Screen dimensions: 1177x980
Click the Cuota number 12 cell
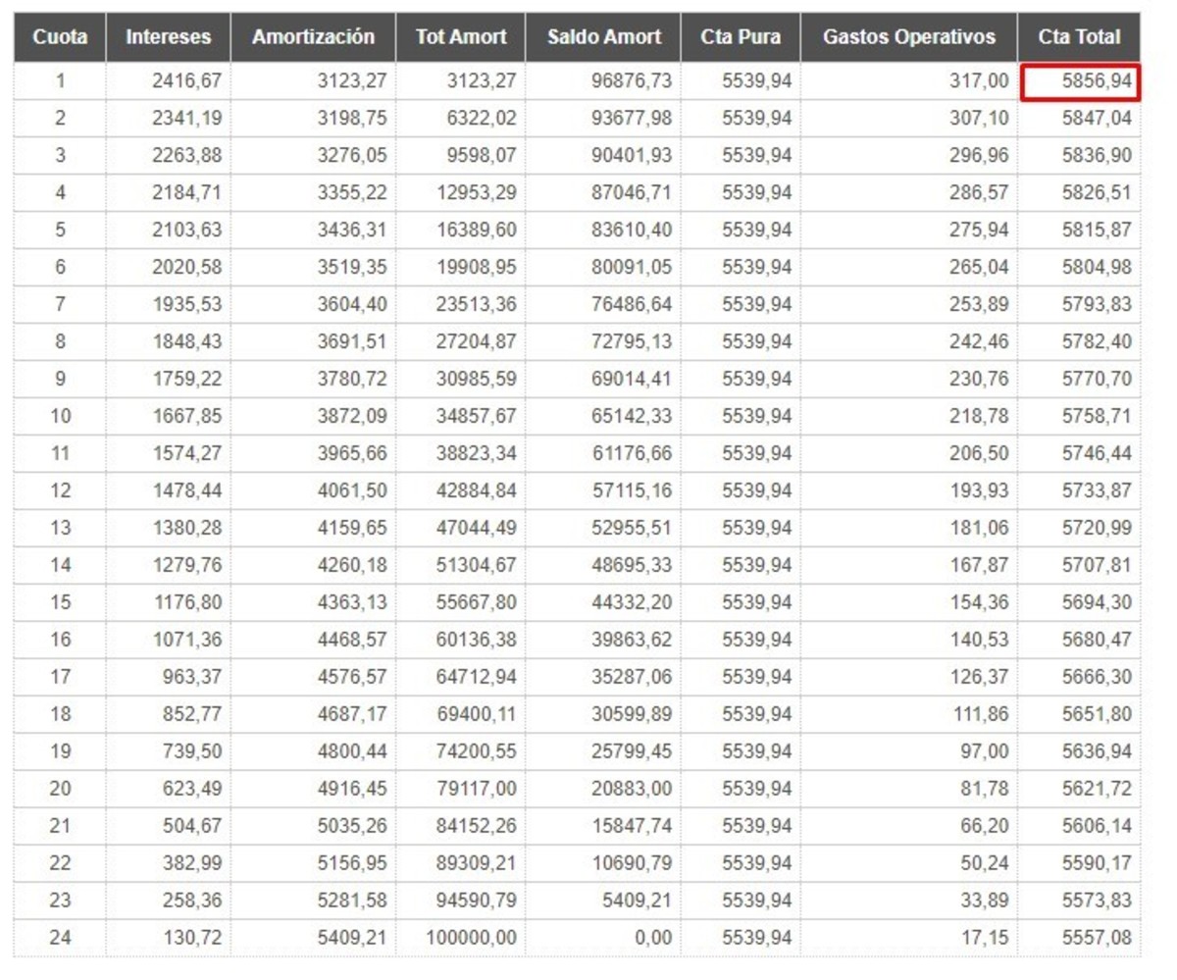pyautogui.click(x=60, y=490)
